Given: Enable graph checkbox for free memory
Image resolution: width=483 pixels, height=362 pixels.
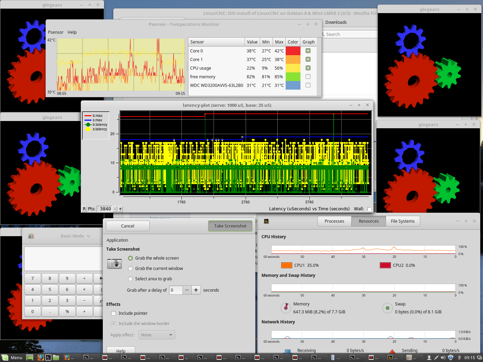Looking at the screenshot, I should (308, 77).
